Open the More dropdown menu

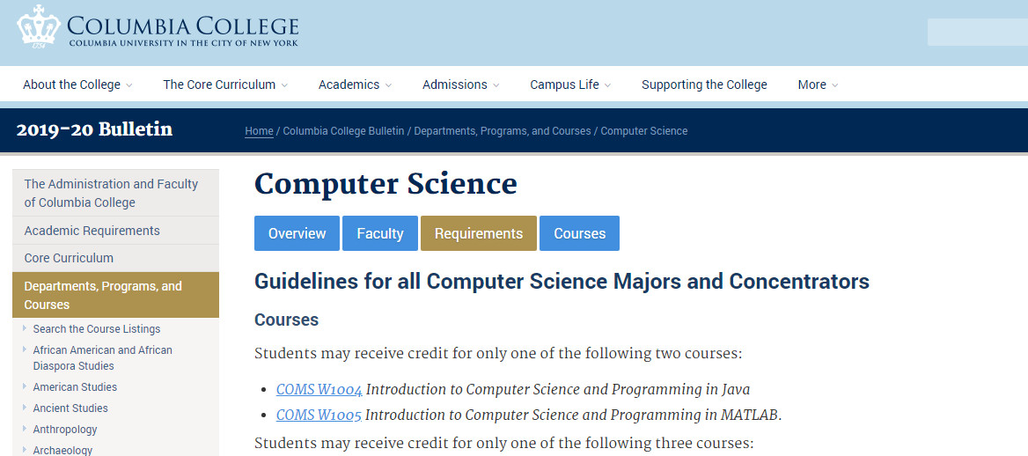coord(818,85)
